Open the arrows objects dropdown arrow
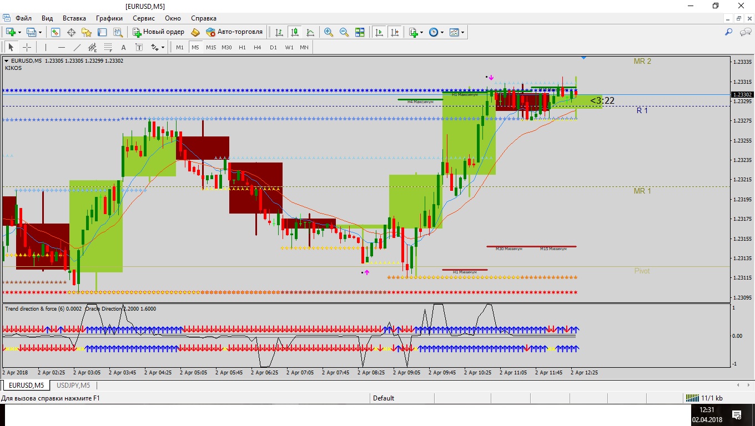The image size is (755, 426). click(163, 47)
